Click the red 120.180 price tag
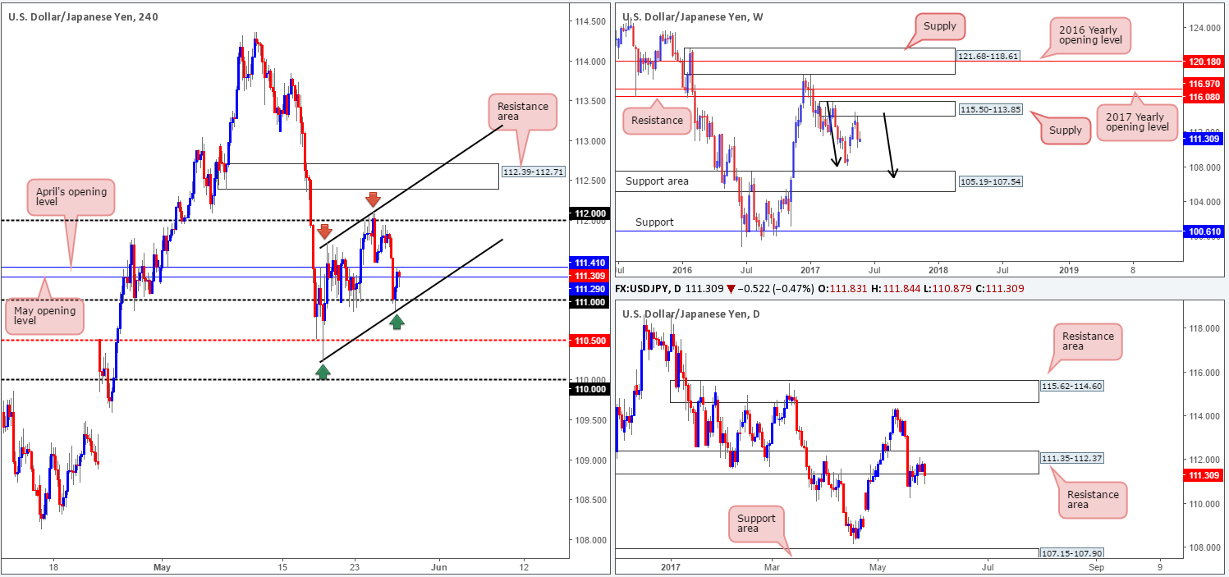The image size is (1229, 577). click(x=1204, y=61)
